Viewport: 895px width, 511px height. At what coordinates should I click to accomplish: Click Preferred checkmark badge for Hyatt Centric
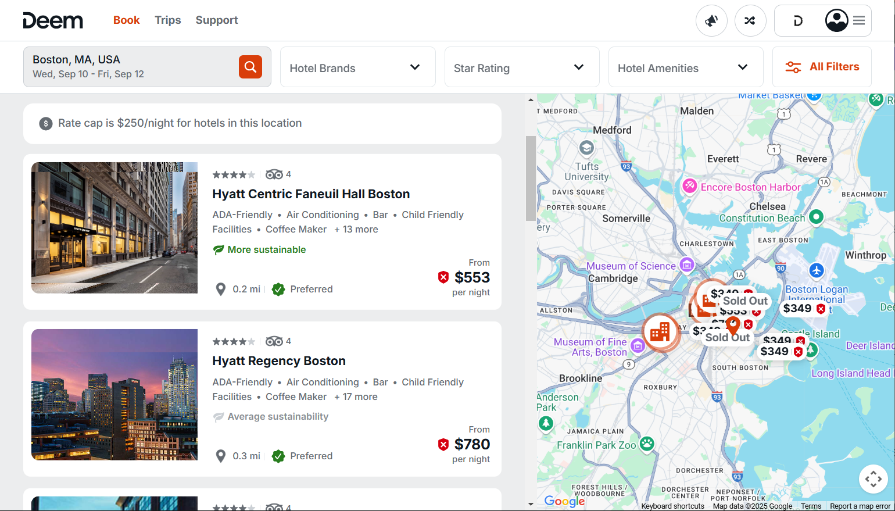[x=278, y=289]
